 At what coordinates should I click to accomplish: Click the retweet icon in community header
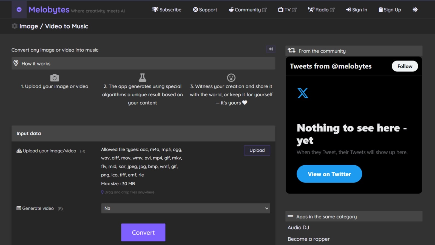coord(291,51)
